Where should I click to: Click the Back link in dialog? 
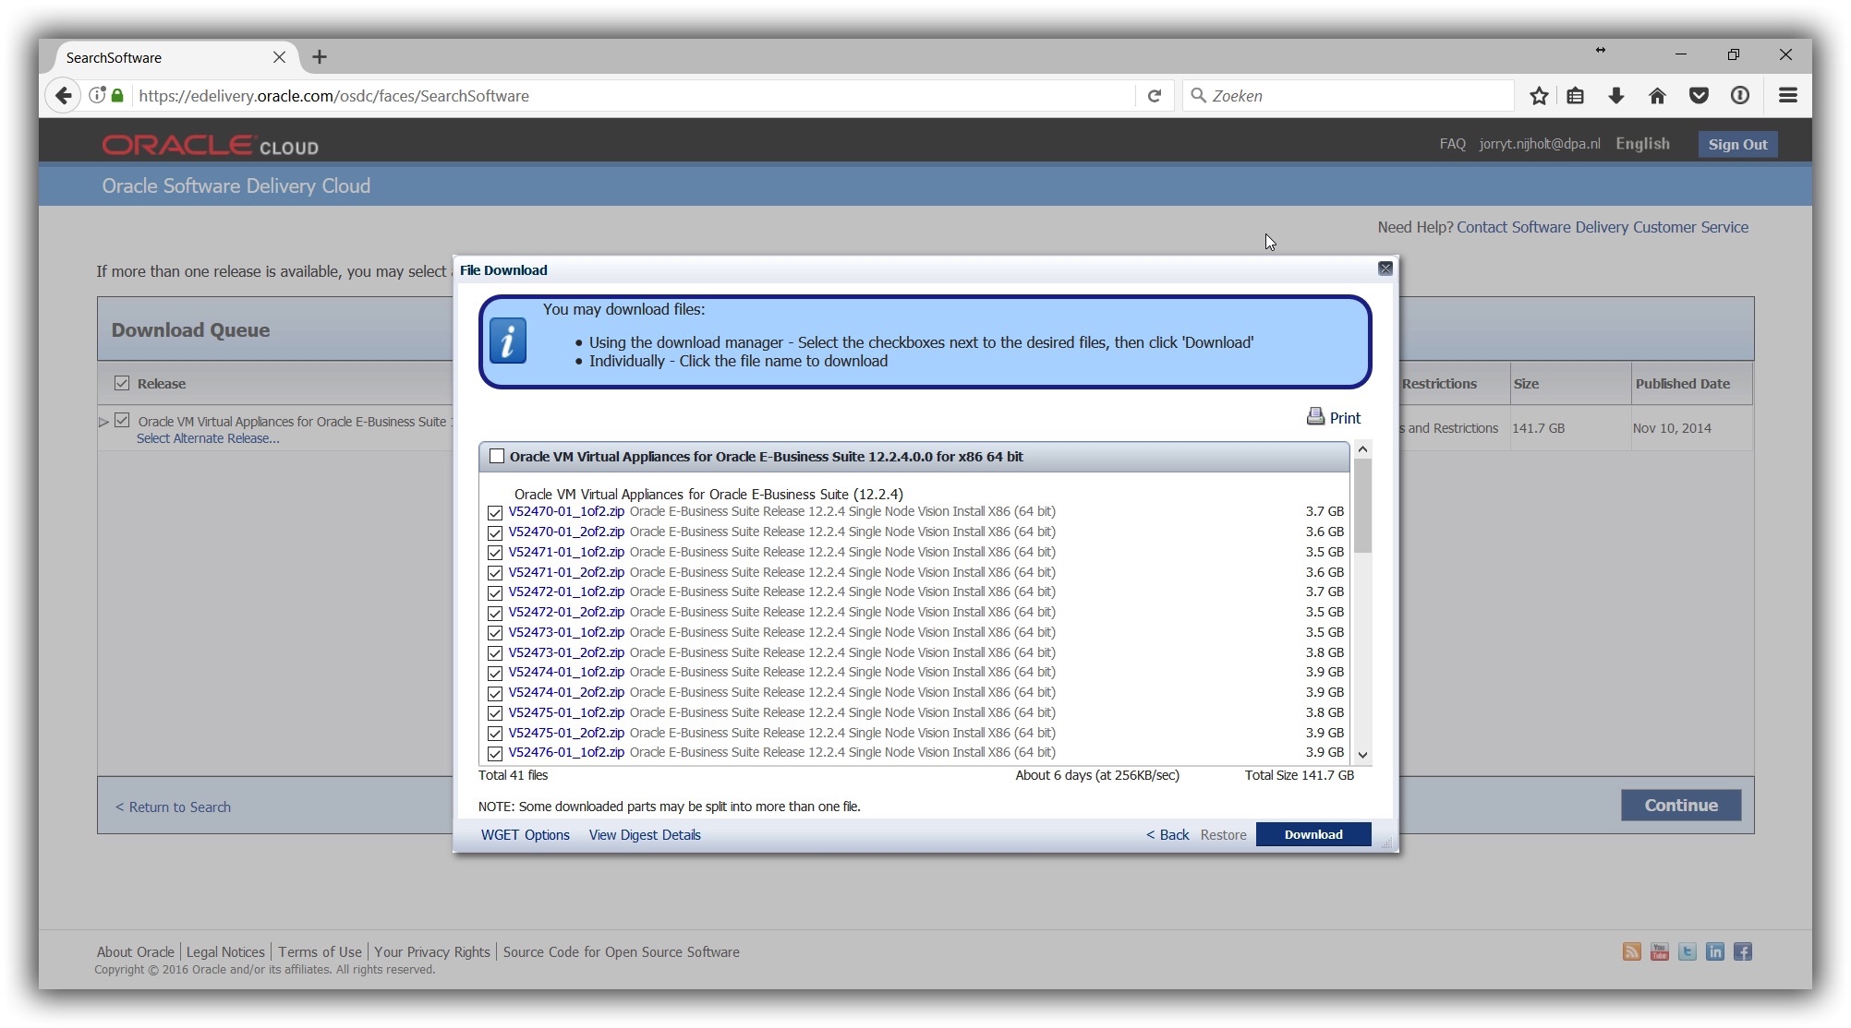click(1167, 834)
